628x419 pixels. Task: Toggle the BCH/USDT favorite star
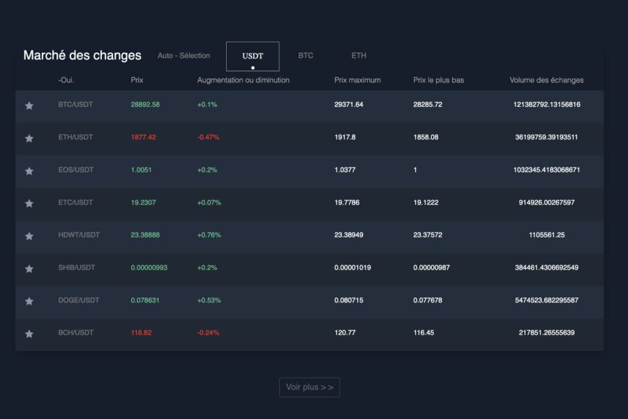pos(29,334)
